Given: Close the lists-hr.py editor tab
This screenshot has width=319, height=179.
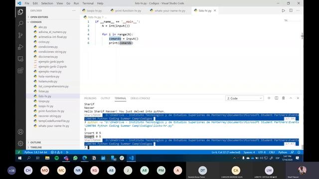Looking at the screenshot, I should (x=215, y=10).
